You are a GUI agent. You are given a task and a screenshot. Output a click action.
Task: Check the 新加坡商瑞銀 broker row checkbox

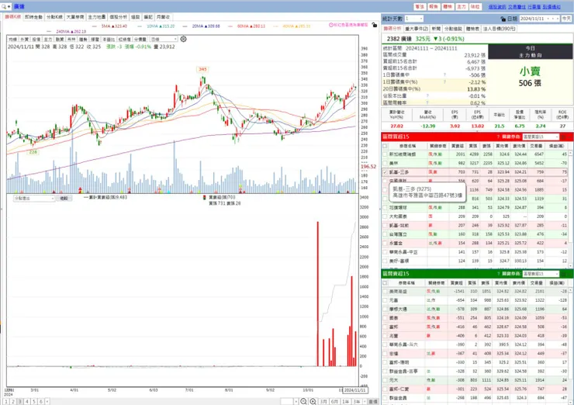coord(385,154)
